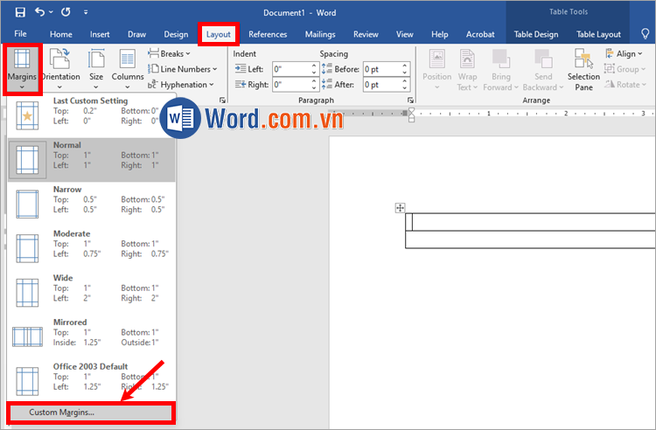
Task: Open the Align dropdown
Action: coord(624,53)
